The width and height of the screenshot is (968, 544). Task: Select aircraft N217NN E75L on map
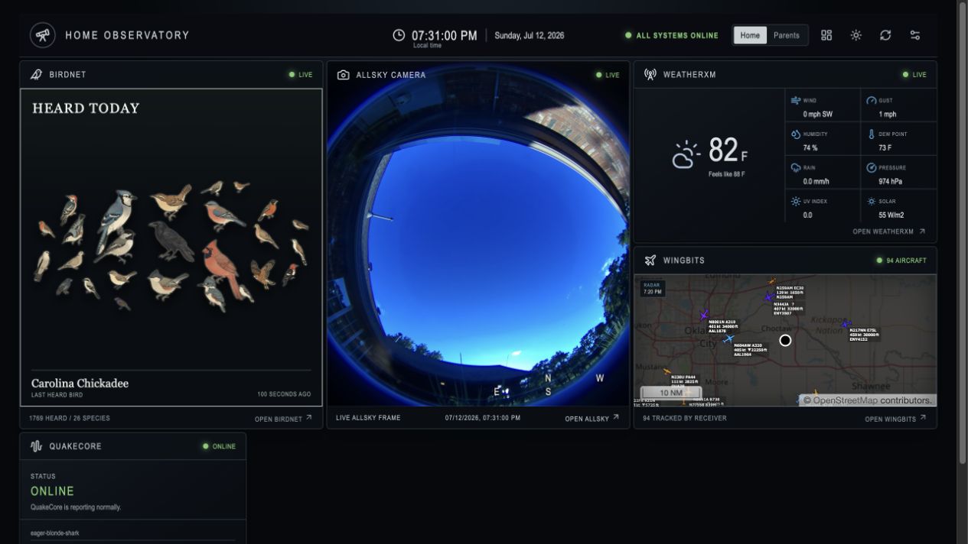tap(846, 324)
